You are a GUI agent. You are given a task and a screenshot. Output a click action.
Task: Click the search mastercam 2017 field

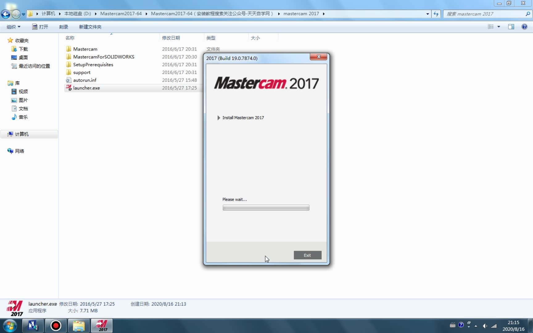point(484,14)
